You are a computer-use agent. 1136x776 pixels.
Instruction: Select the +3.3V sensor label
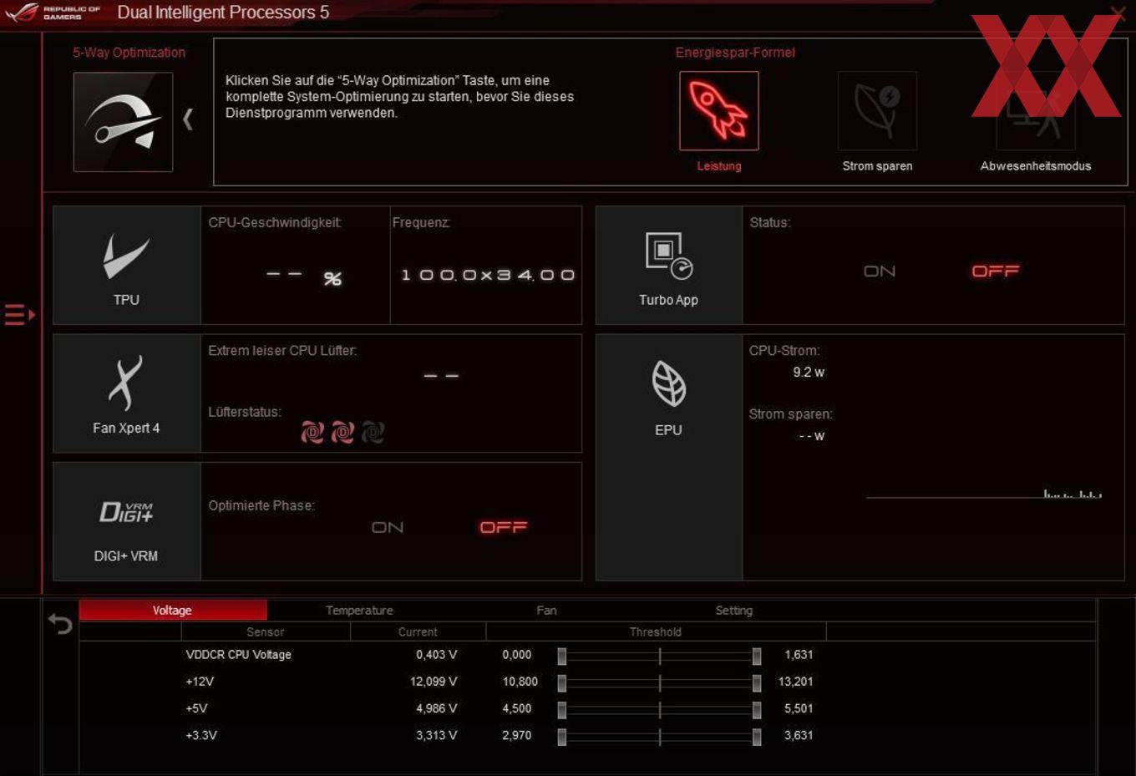click(x=201, y=735)
